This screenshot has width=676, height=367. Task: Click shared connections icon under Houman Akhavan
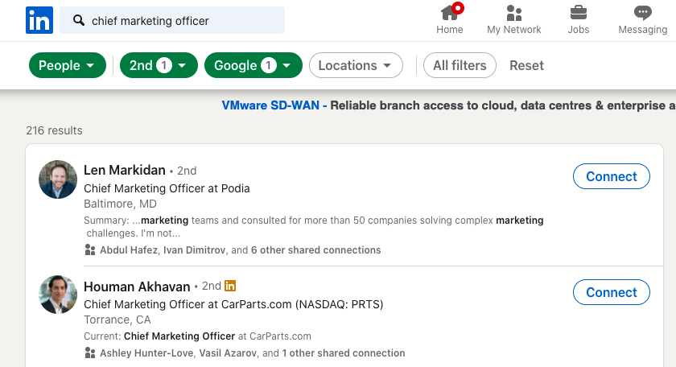(90, 353)
